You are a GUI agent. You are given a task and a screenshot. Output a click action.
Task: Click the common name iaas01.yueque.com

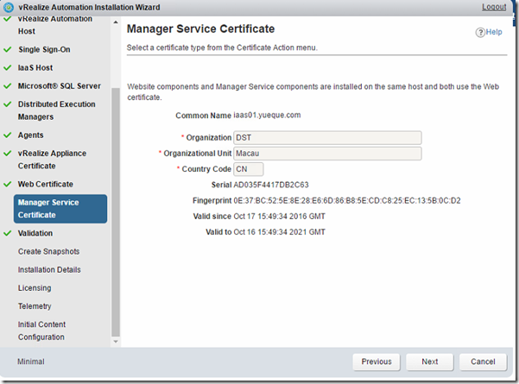[x=267, y=115]
